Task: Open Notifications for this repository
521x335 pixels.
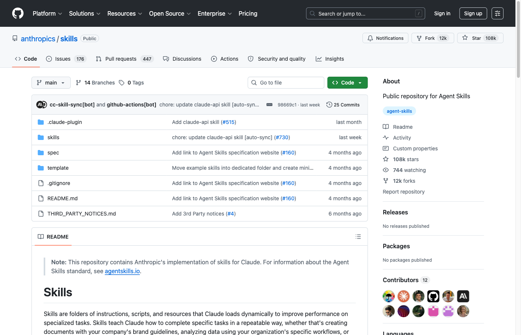Action: 385,38
